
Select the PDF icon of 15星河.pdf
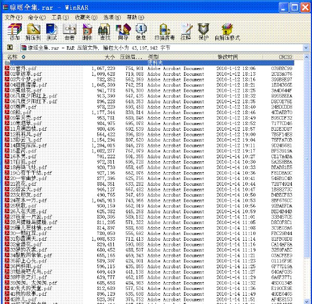click(7, 151)
